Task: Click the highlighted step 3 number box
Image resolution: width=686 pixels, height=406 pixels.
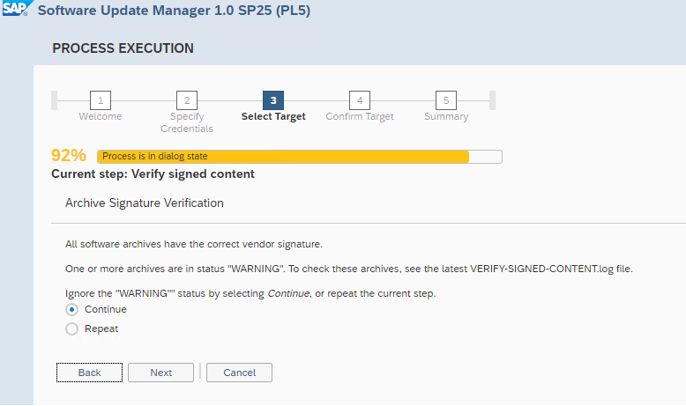Action: click(273, 100)
